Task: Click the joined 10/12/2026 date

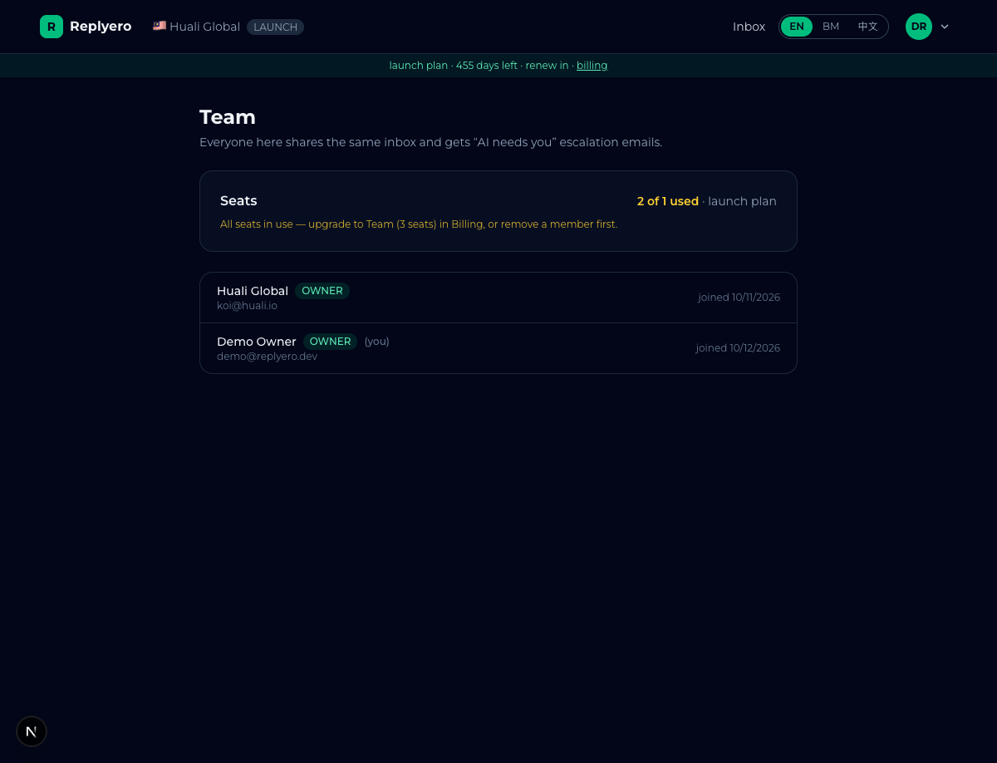Action: point(738,348)
